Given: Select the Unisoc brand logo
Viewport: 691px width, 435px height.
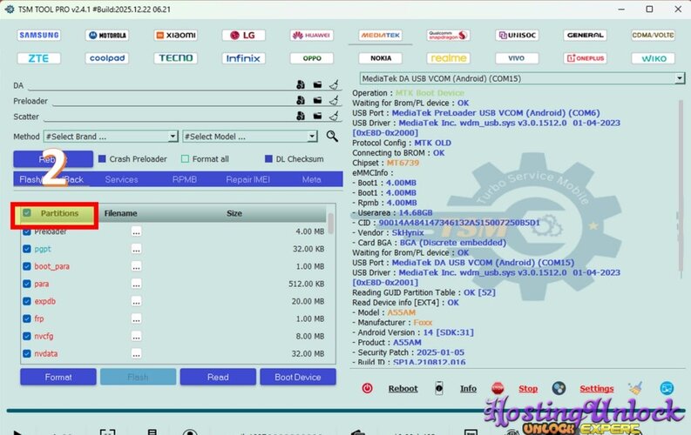Looking at the screenshot, I should coord(517,35).
